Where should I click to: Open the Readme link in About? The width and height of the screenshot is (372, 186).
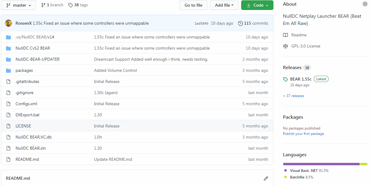pyautogui.click(x=299, y=35)
